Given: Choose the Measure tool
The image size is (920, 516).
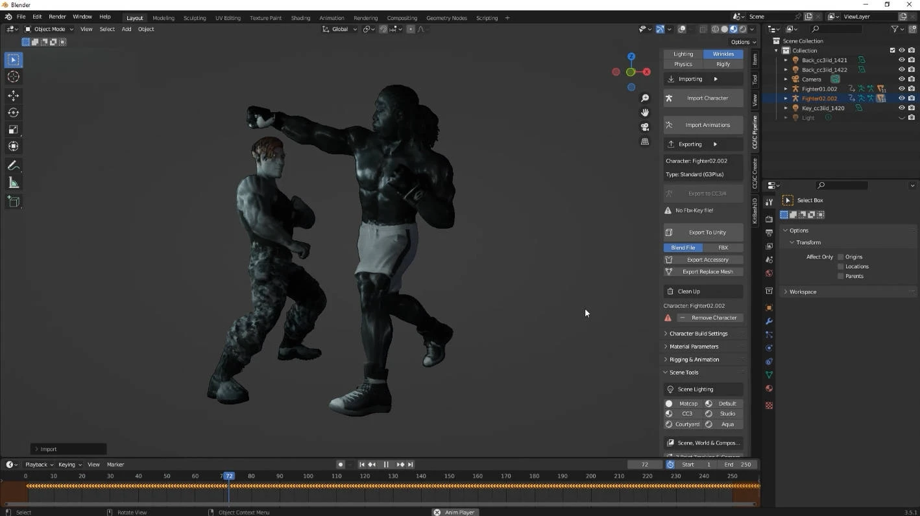Looking at the screenshot, I should pos(14,183).
